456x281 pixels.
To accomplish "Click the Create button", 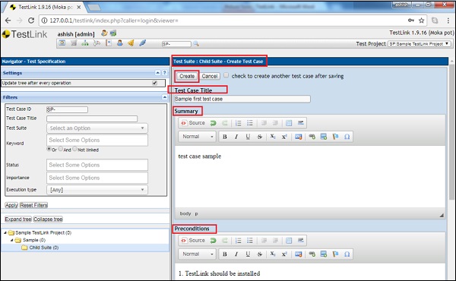I will click(x=187, y=76).
